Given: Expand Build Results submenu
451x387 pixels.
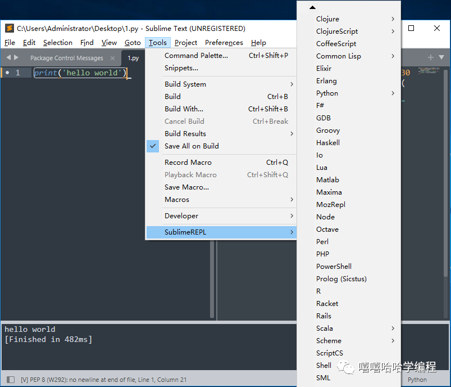Looking at the screenshot, I should (221, 134).
